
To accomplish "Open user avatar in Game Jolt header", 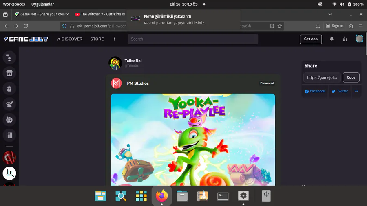I will tap(359, 39).
